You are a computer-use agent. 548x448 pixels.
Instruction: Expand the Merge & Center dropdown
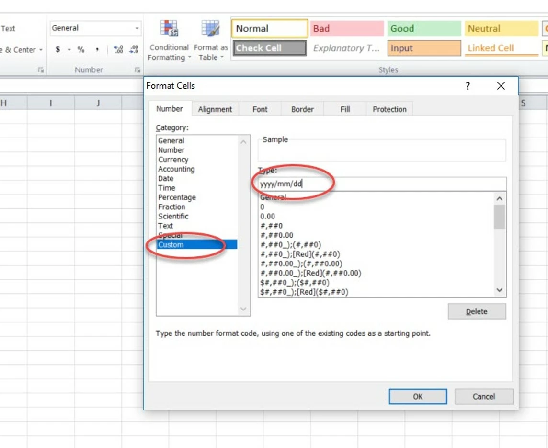point(41,49)
